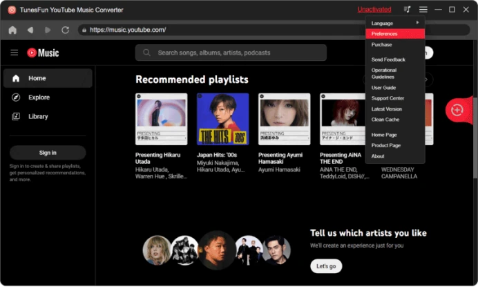Choose Purchase in the menu
Viewport: 478px width, 287px height.
click(395, 44)
